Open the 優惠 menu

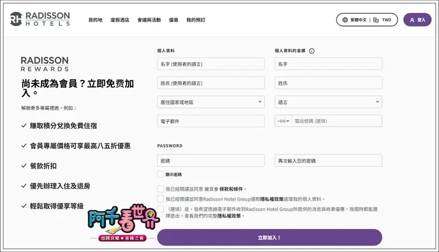[x=173, y=20]
